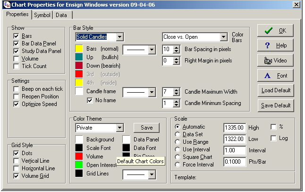Open the Bars (normal) line style dropdown
The width and height of the screenshot is (305, 192).
pos(152,50)
